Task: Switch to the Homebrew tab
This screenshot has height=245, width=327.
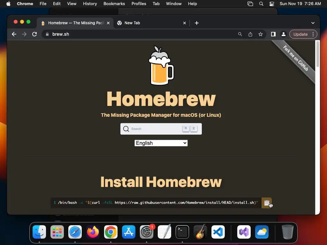Action: click(x=75, y=23)
